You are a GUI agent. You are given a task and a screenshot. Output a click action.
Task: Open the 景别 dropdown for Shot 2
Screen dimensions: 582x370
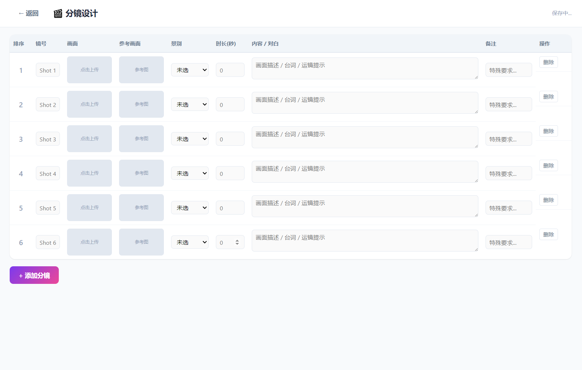[190, 104]
